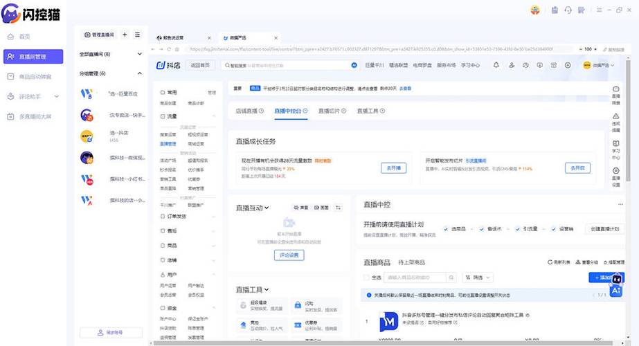Click the sort icon in 直播互动 header
Viewport: 639px width, 346px height.
338,208
